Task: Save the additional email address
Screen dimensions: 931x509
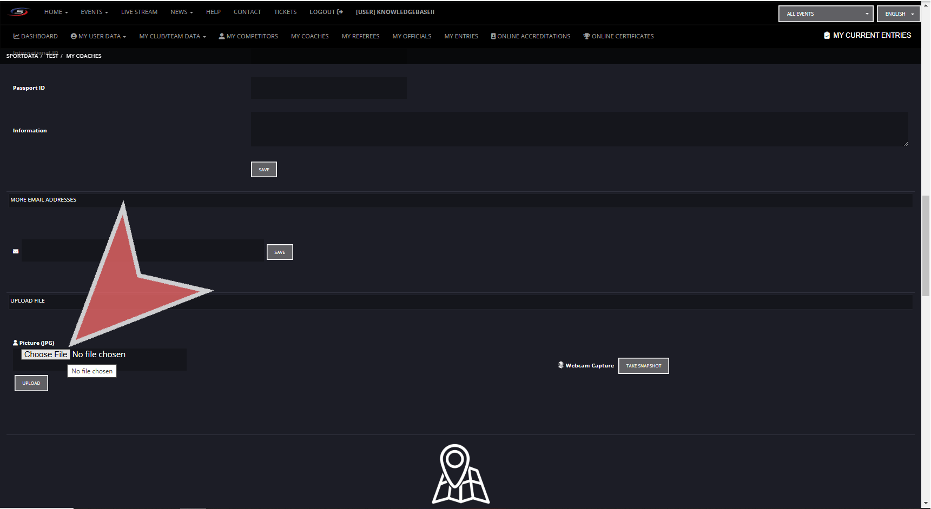Action: click(x=280, y=252)
